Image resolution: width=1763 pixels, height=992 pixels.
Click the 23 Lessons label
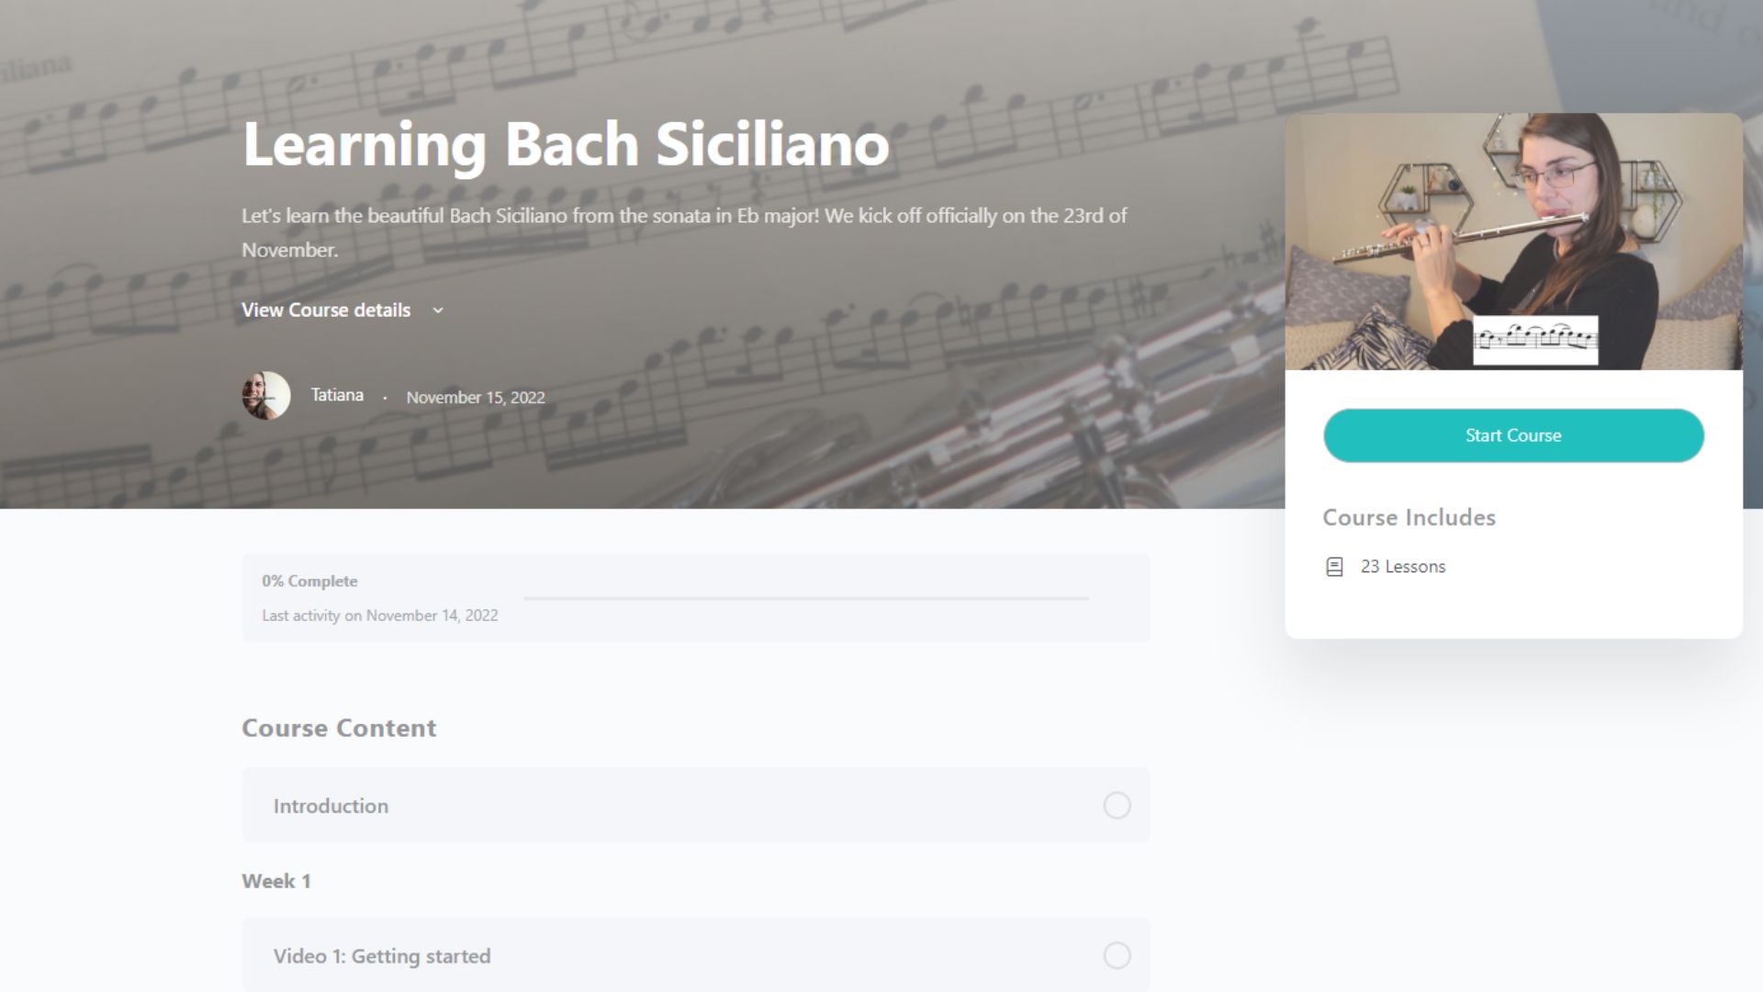click(x=1403, y=567)
